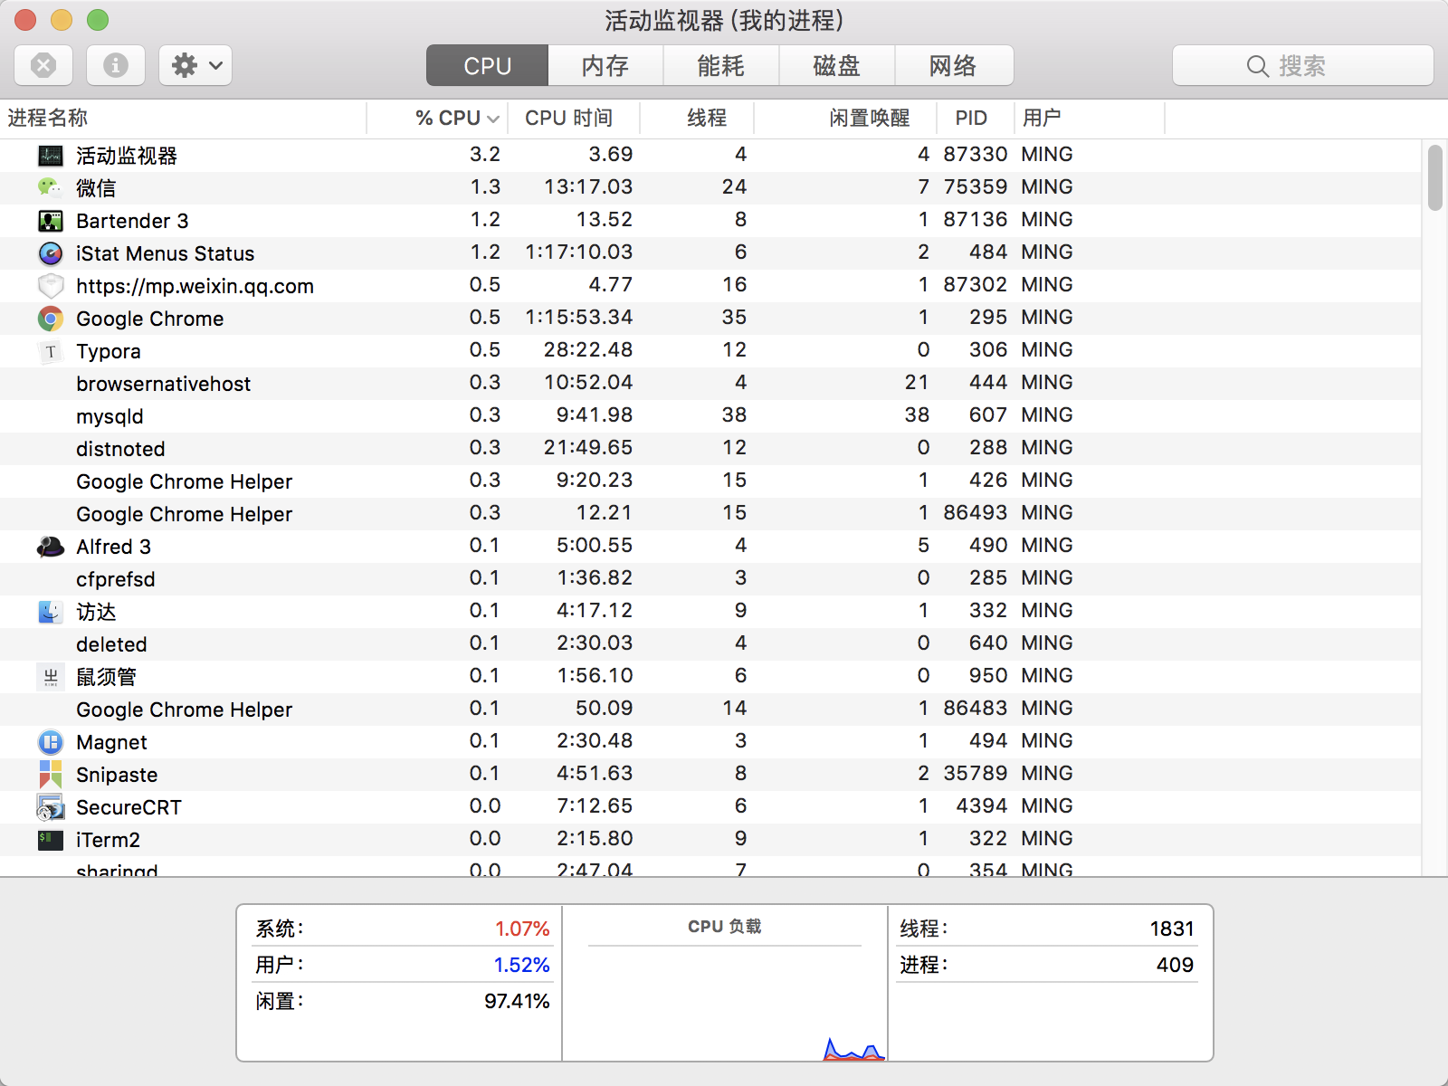Select the cfprefsd process row

tap(710, 579)
